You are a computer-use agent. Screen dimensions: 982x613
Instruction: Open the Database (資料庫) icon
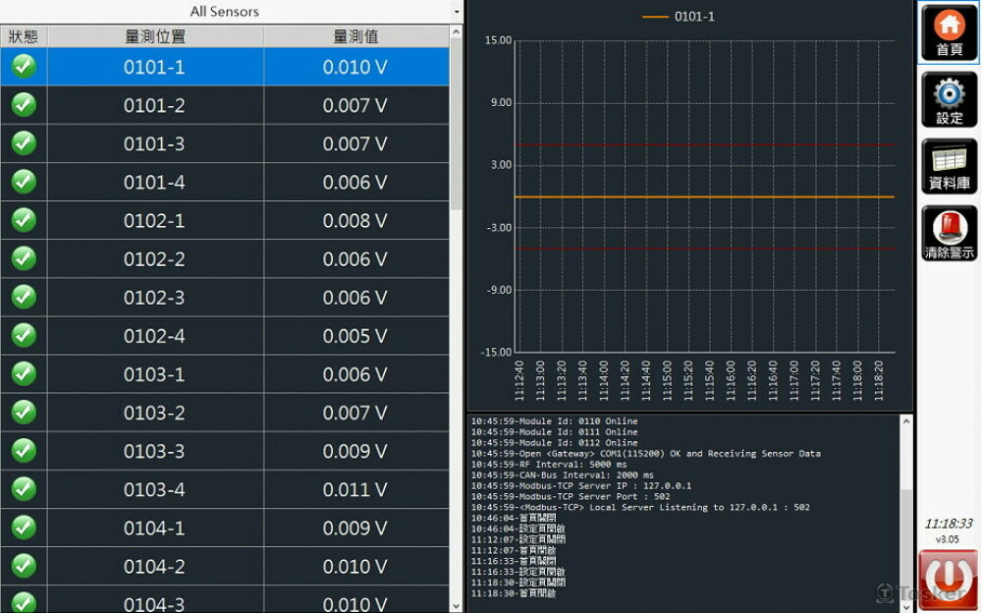click(x=949, y=166)
